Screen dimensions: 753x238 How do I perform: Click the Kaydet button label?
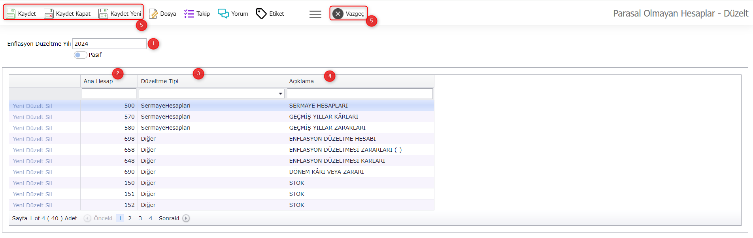pyautogui.click(x=27, y=14)
